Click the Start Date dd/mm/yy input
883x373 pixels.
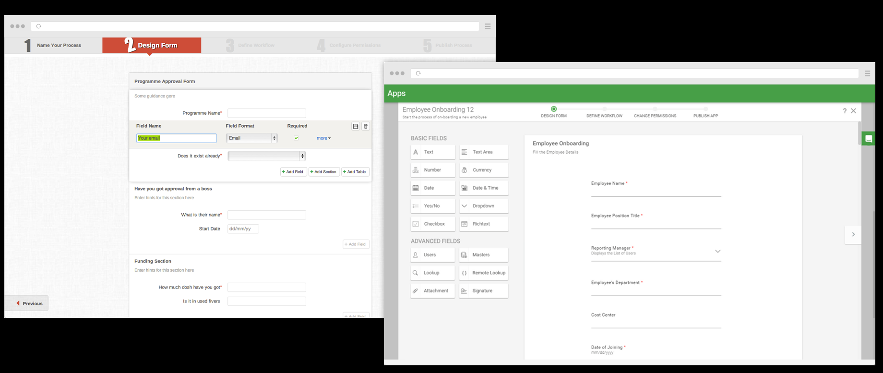(243, 229)
